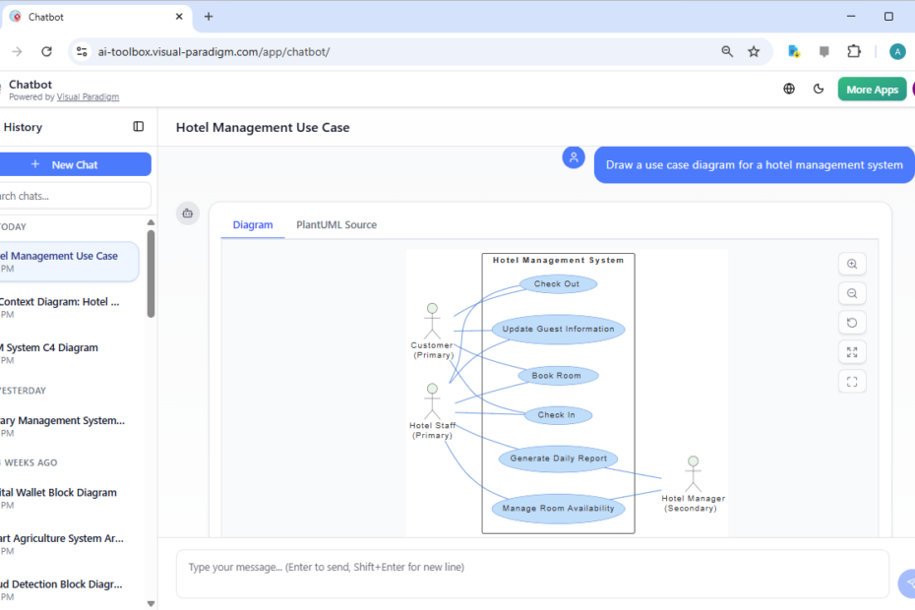Toggle fullscreen diagram view with frame icon
Viewport: 915px width, 610px height.
[851, 381]
